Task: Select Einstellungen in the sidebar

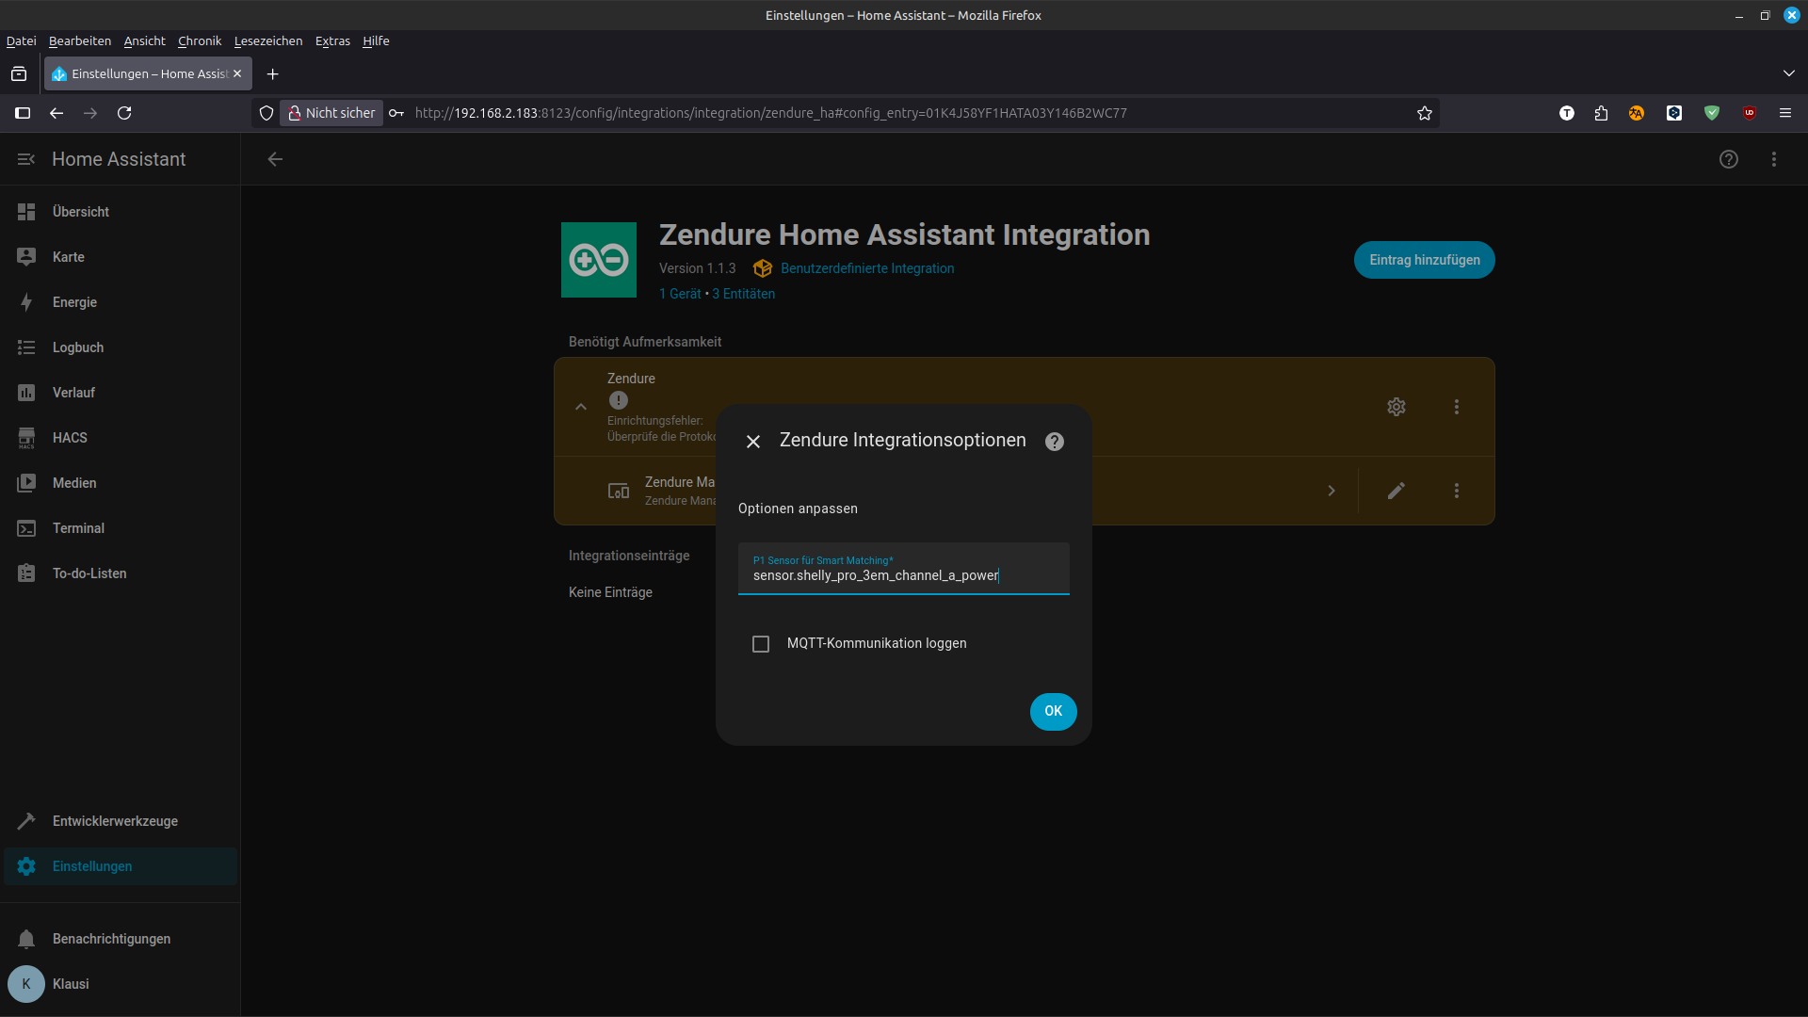Action: pos(121,866)
